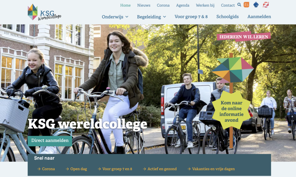
Task: Click the chevron next to Begeleiding
Action: (164, 17)
